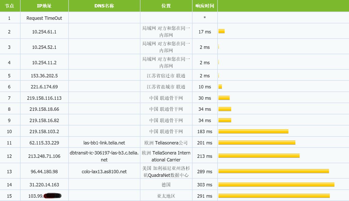Click the 10 ms response time
Screen dimensions: 349x201
coord(205,87)
